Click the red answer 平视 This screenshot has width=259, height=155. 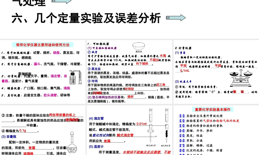pyautogui.click(x=218, y=66)
